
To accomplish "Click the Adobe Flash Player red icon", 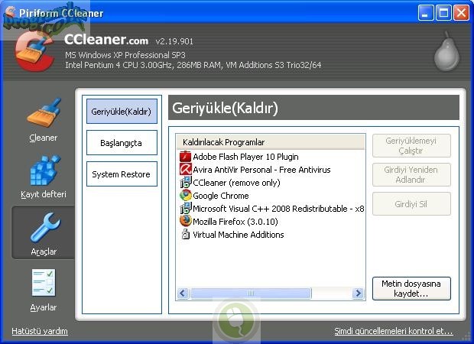I will [x=185, y=157].
